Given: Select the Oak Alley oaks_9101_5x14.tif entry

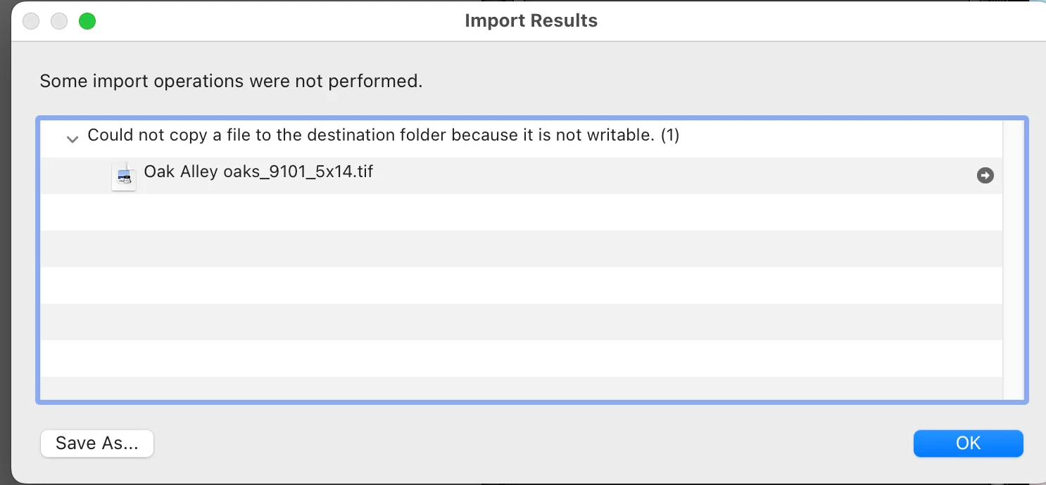Looking at the screenshot, I should pos(522,176).
